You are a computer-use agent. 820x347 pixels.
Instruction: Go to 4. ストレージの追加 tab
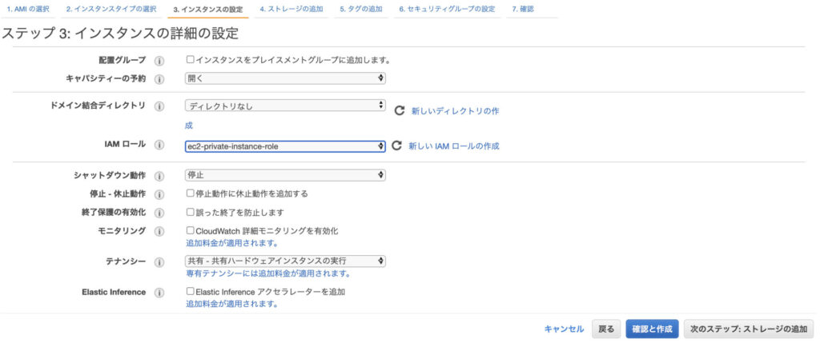(x=291, y=9)
